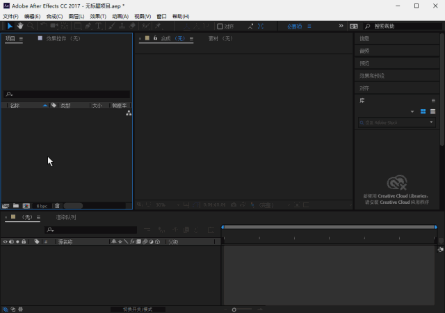Enable the 对齐 snapping checkbox
The height and width of the screenshot is (313, 445).
click(x=220, y=26)
